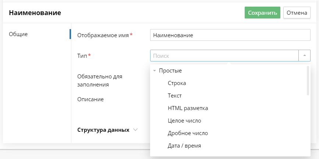Focus the Поиск field in the Тип dropdown
Viewport: 319px width, 159px height.
(x=224, y=56)
